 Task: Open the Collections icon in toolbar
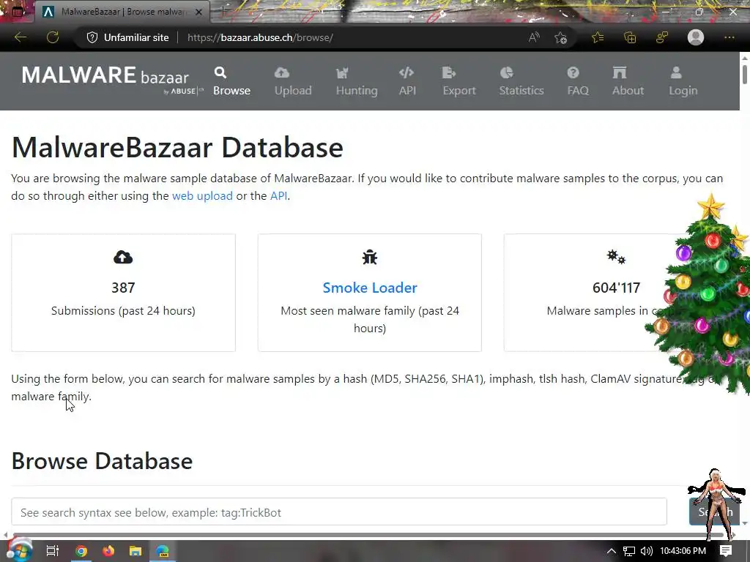click(630, 37)
